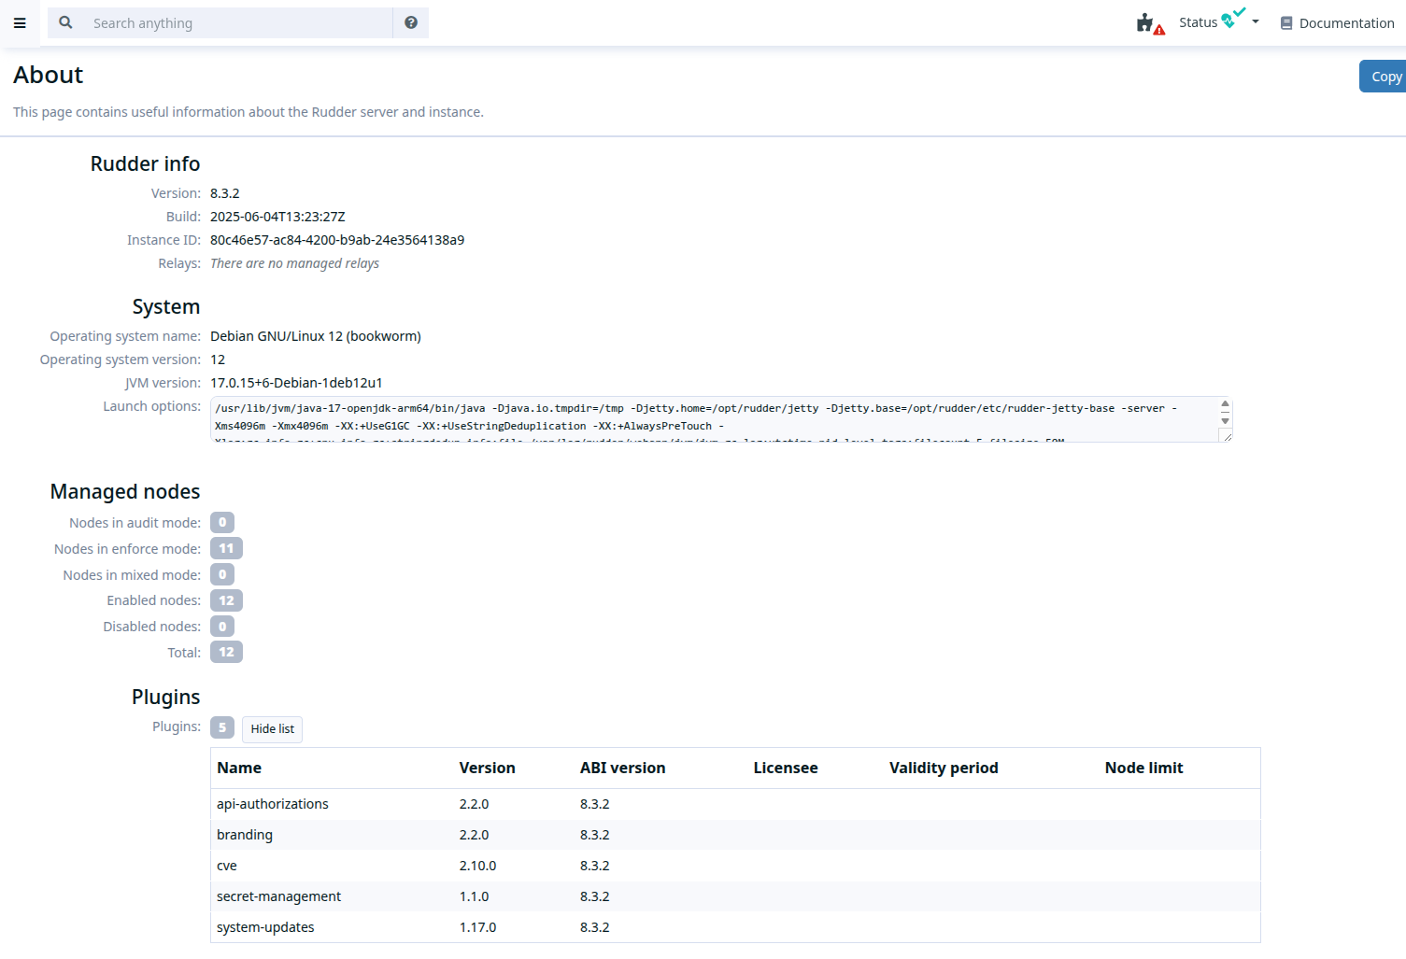This screenshot has width=1406, height=959.
Task: Select the build date 2025-06-04T13:23:27Z
Action: tap(277, 217)
